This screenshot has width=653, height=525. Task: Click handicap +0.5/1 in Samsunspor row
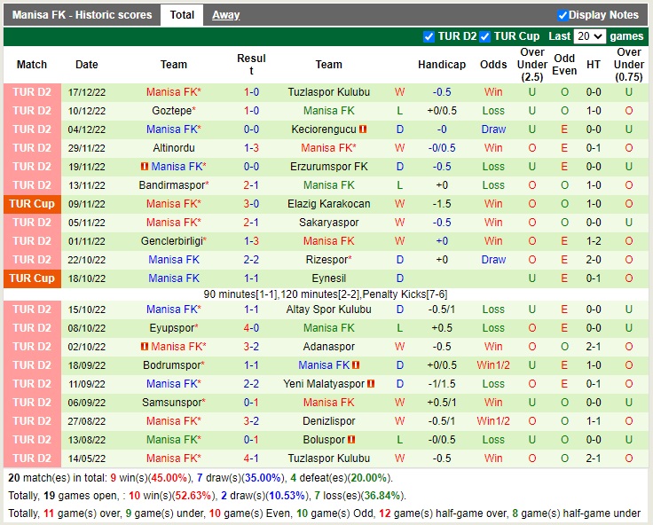click(442, 403)
